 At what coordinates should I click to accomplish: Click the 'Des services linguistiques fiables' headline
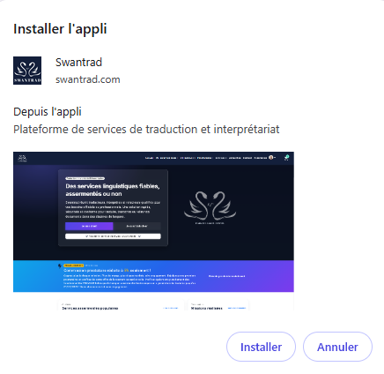point(113,190)
